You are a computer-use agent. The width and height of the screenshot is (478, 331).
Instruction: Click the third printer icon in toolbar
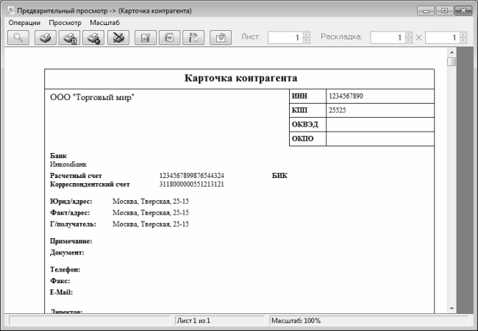pos(93,37)
